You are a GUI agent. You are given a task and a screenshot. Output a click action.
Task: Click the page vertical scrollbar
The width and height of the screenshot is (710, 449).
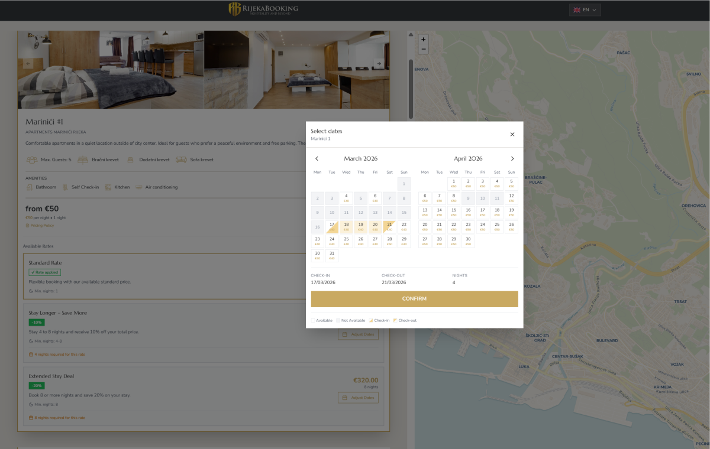pos(411,89)
